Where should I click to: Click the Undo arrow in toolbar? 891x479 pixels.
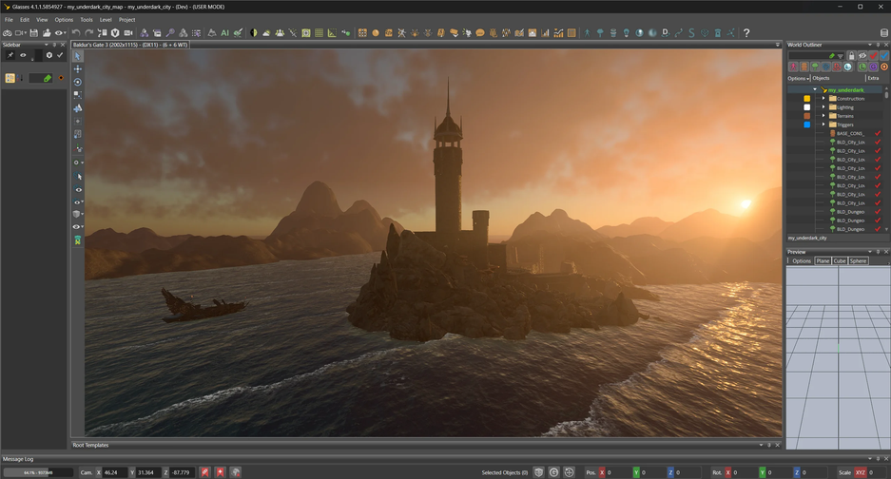tap(76, 32)
